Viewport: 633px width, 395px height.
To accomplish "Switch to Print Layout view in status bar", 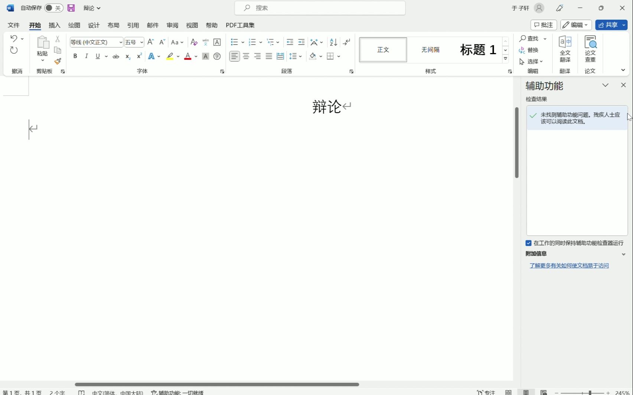I will coord(526,392).
